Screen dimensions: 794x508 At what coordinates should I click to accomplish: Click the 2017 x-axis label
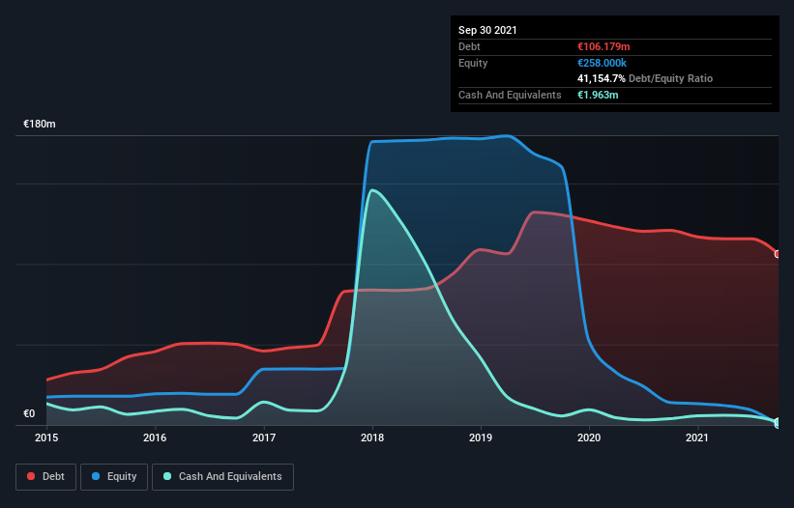pos(264,437)
